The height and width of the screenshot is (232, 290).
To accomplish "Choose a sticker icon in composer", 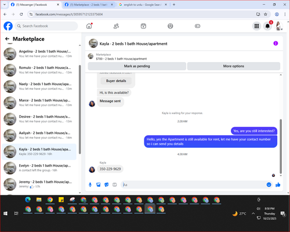I will click(107, 185).
